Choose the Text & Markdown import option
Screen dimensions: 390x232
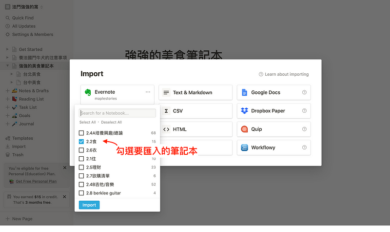[x=195, y=92]
